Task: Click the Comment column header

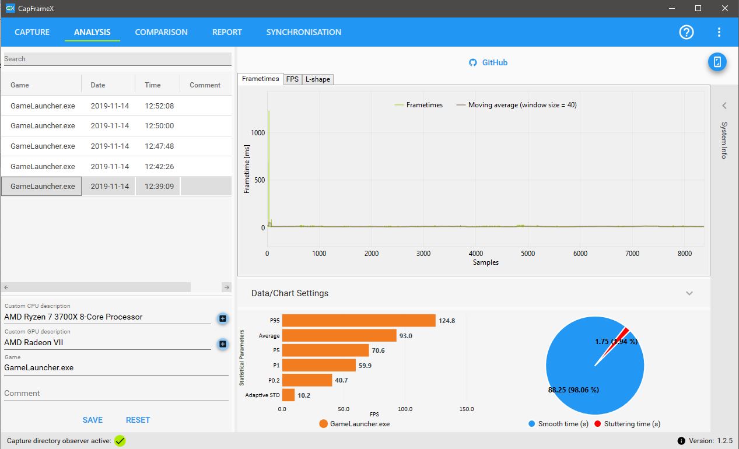Action: (205, 85)
